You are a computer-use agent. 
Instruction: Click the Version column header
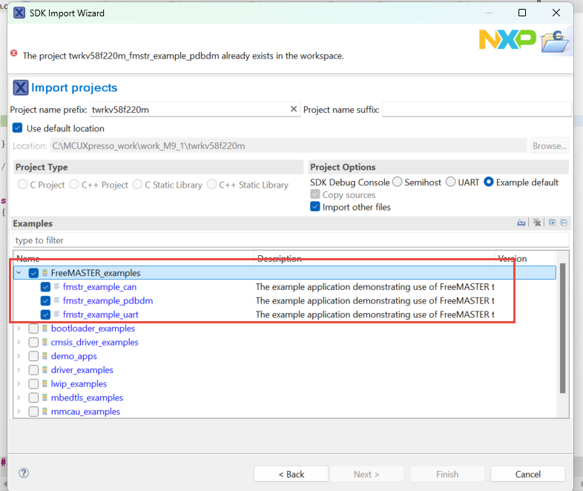pos(524,258)
